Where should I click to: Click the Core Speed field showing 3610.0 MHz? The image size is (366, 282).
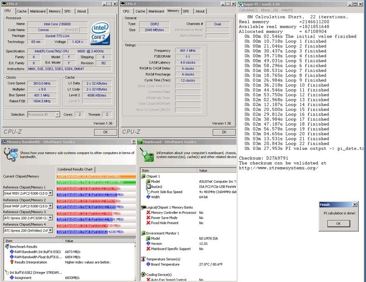click(42, 83)
